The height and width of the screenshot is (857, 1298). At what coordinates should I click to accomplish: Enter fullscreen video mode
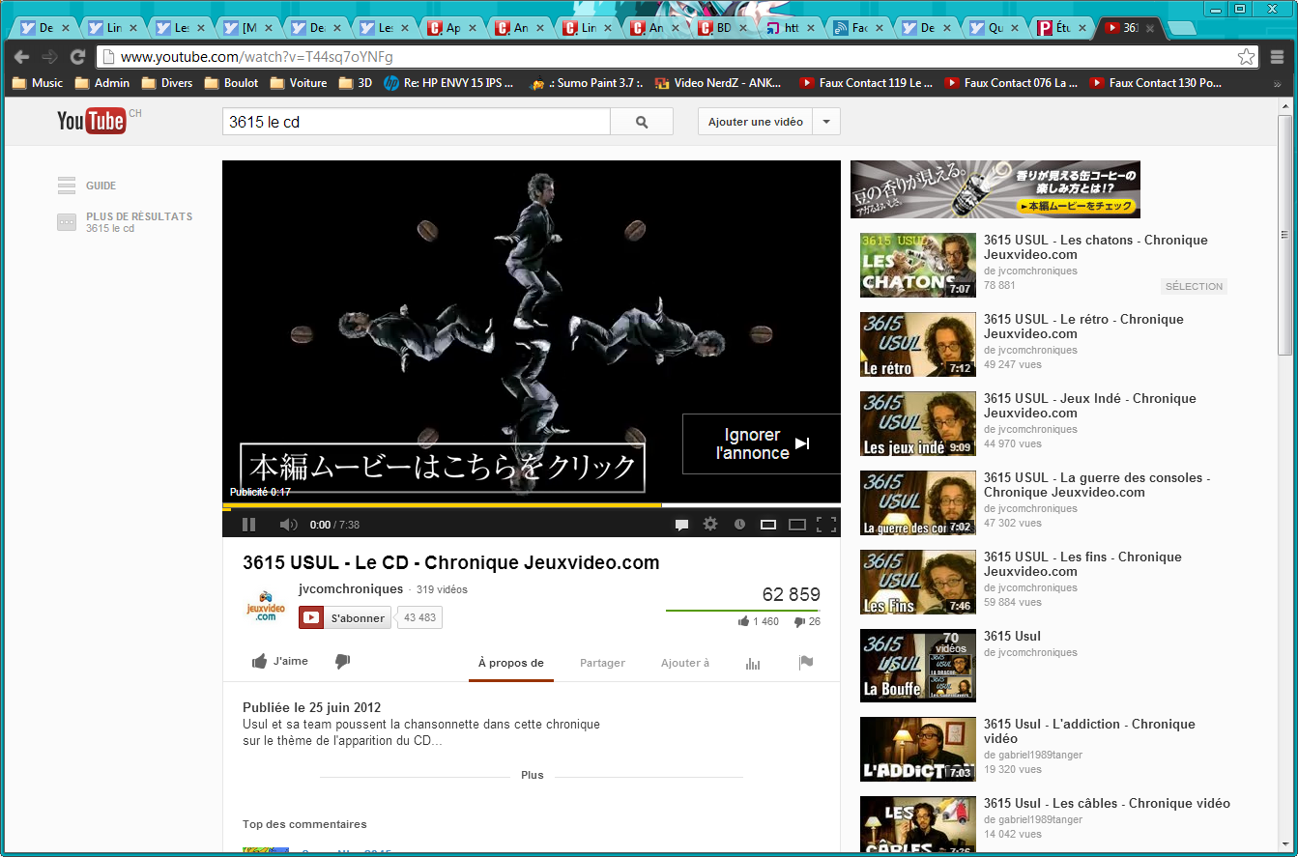pyautogui.click(x=825, y=525)
